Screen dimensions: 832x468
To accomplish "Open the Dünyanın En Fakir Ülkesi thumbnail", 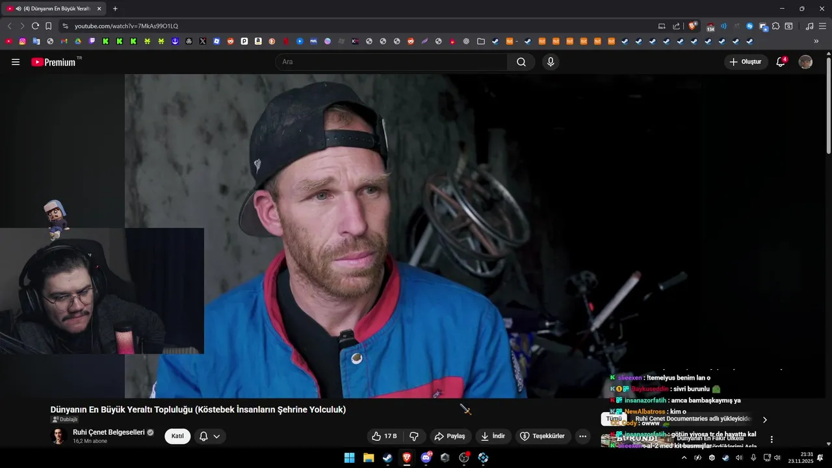I will coord(636,439).
